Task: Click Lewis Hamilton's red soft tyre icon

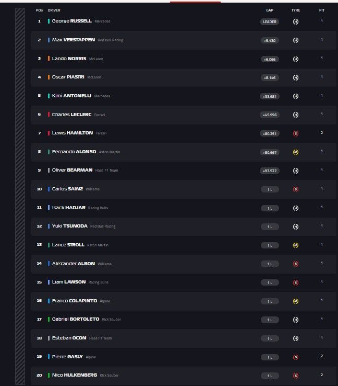Action: click(296, 133)
